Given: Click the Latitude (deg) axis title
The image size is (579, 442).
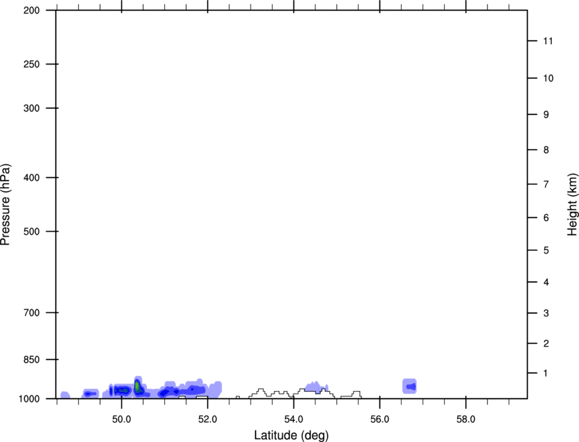Looking at the screenshot, I should (x=292, y=435).
